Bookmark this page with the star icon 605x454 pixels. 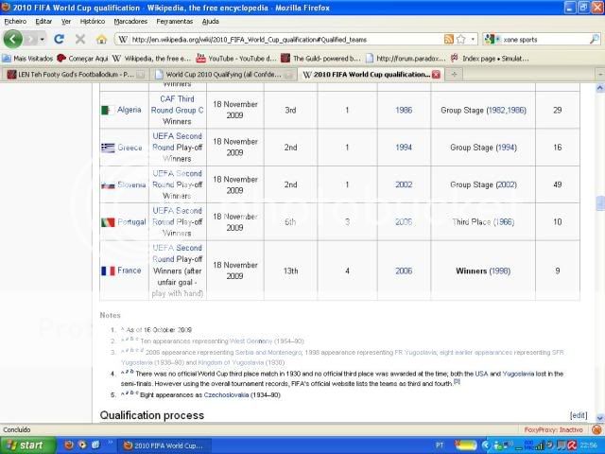click(460, 40)
